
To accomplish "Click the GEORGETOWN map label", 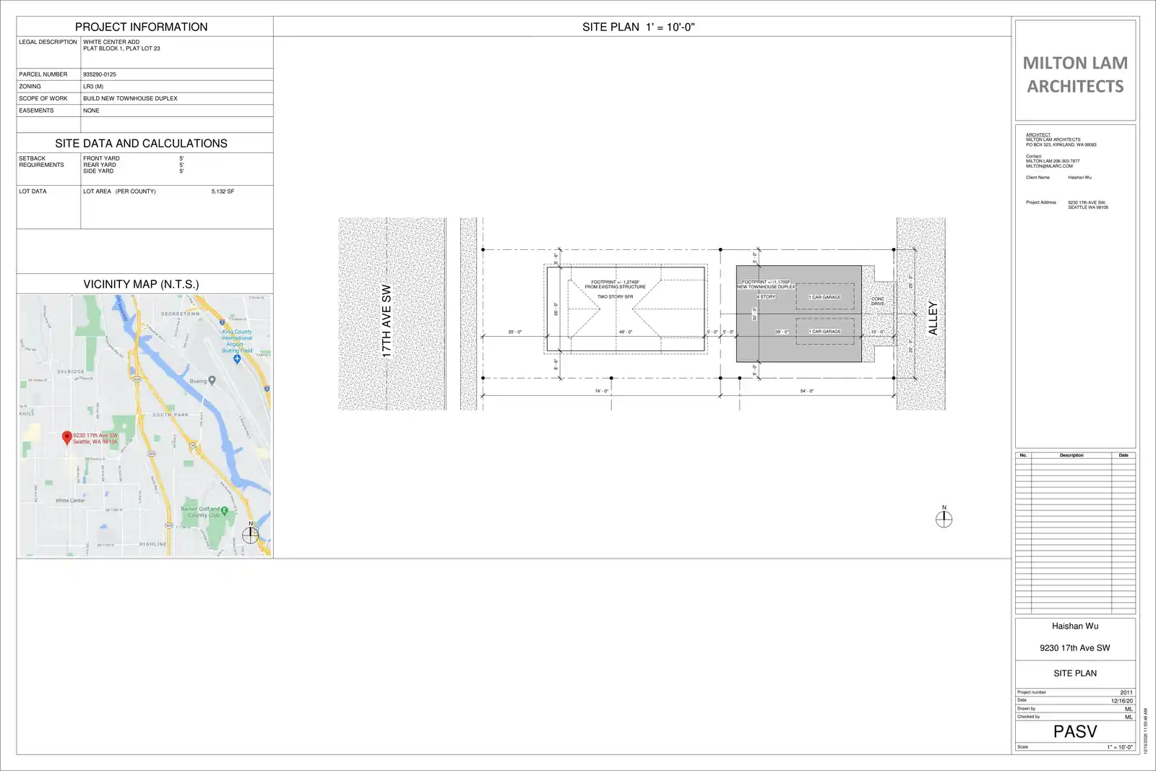I will (181, 314).
